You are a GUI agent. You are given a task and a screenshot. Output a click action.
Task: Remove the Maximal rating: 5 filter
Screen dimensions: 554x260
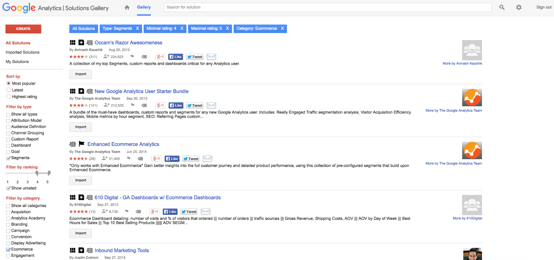228,29
